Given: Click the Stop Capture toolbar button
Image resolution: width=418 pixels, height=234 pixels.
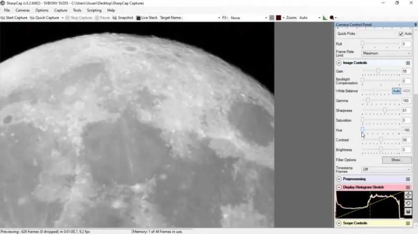Looking at the screenshot, I should coord(79,18).
